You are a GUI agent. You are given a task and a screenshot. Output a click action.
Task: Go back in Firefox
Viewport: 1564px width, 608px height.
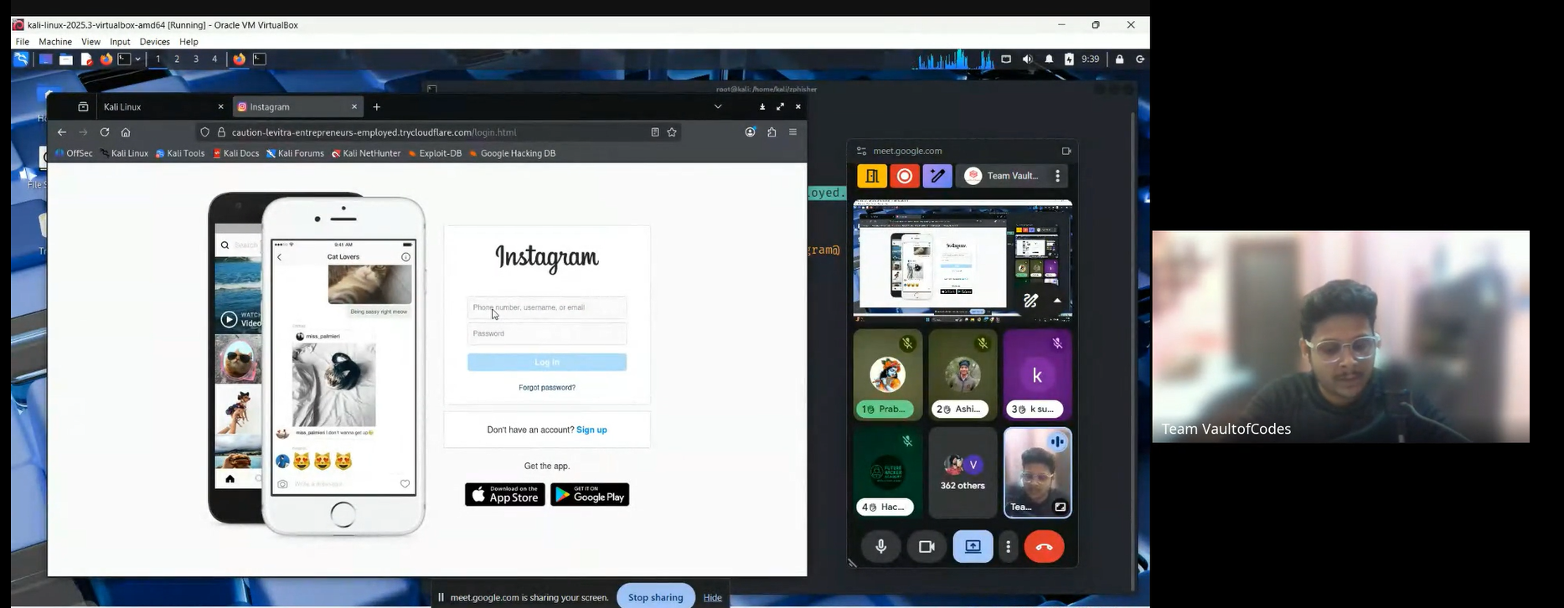(x=61, y=132)
